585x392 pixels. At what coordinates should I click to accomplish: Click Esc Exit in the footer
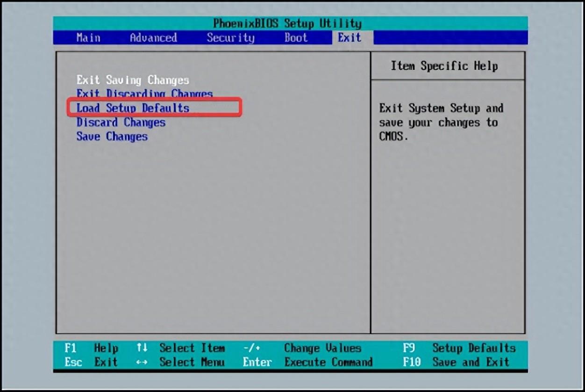point(91,362)
